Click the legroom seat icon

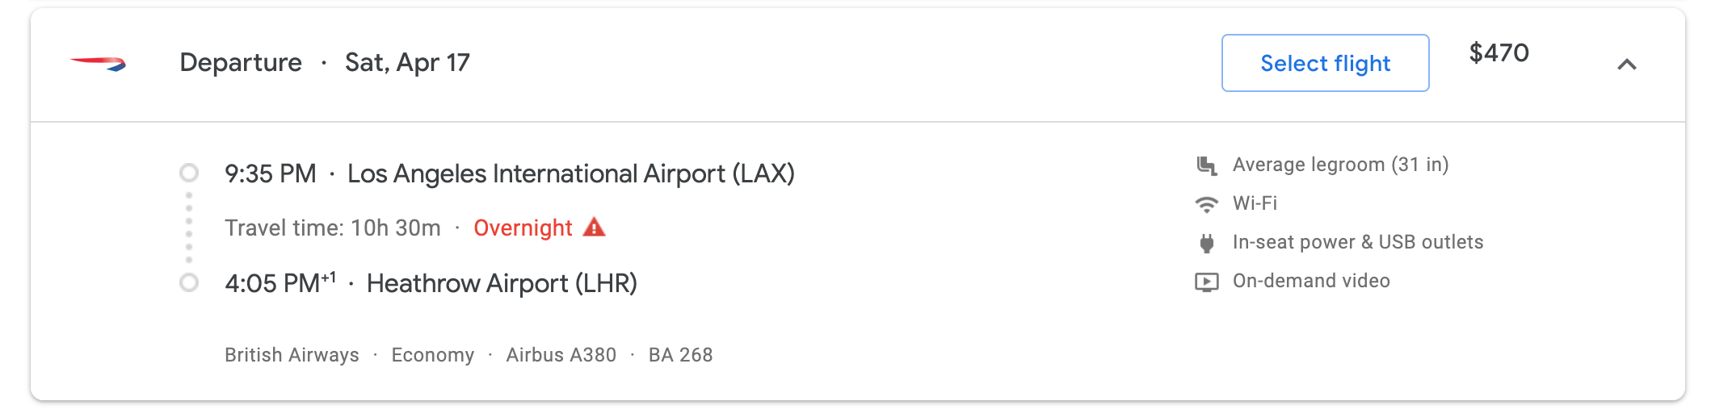[1206, 165]
